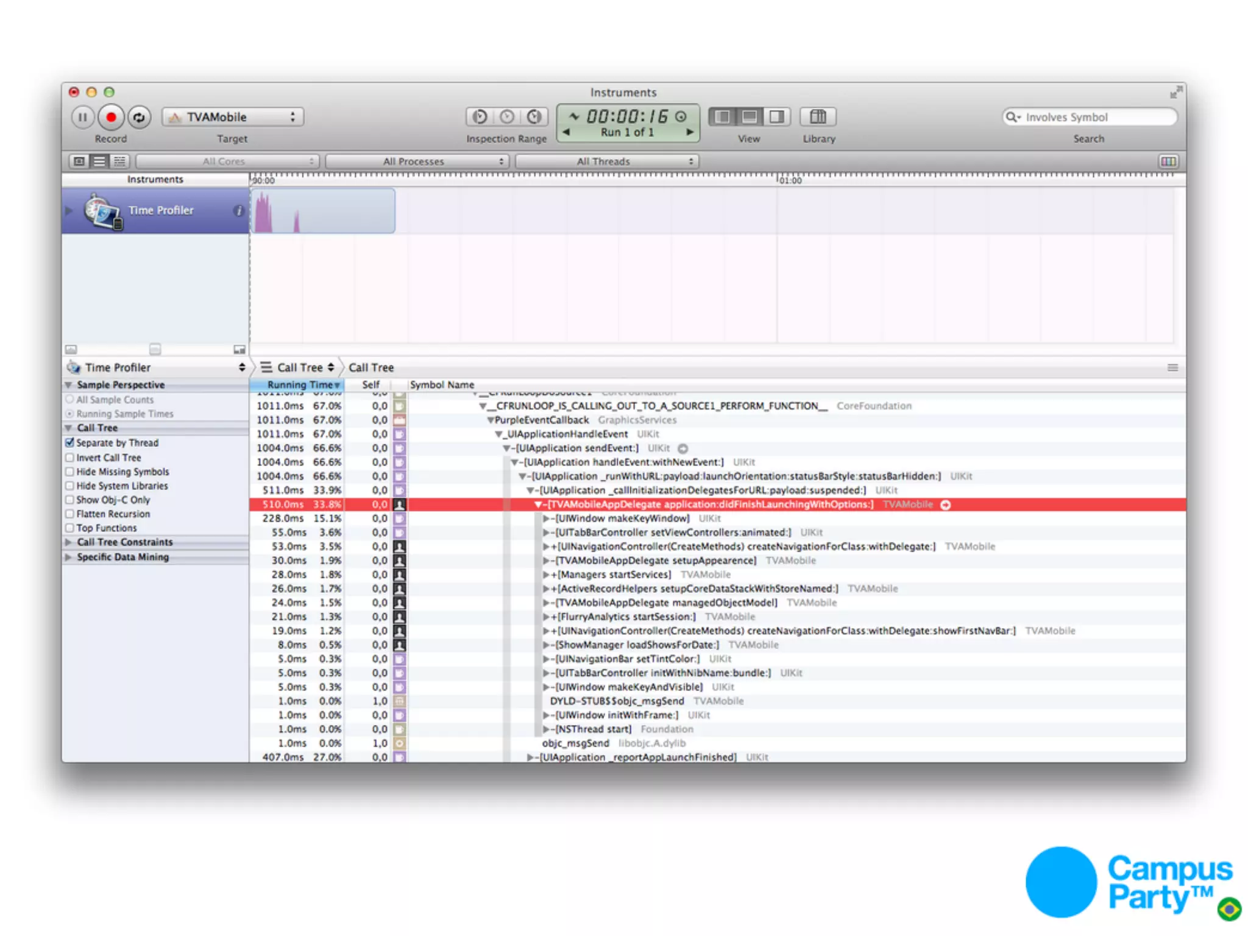Go to next run arrow
The height and width of the screenshot is (936, 1248).
689,132
